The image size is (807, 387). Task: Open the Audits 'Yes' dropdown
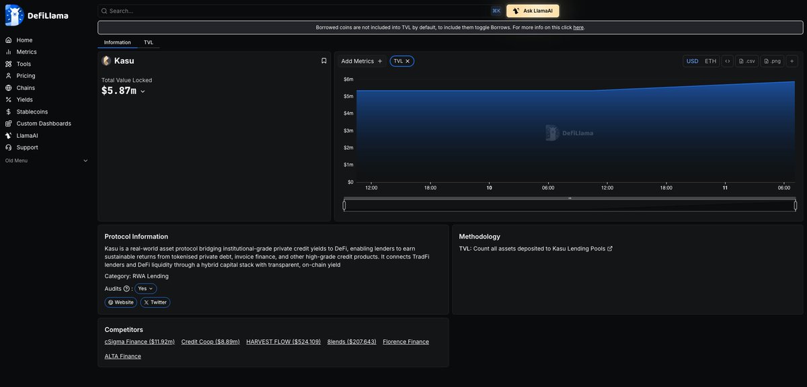[x=146, y=289]
